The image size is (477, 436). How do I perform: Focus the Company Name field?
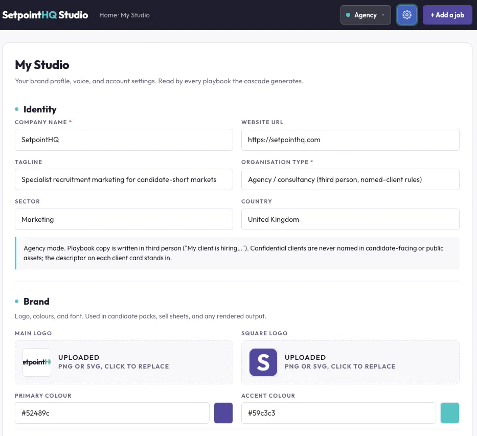(x=124, y=140)
